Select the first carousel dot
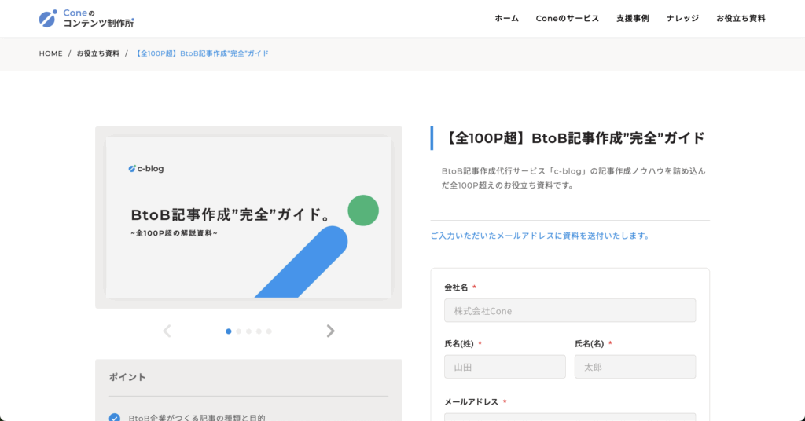 (229, 331)
